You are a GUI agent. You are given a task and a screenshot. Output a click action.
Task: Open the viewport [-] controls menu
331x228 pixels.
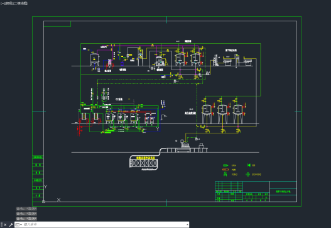2,3
